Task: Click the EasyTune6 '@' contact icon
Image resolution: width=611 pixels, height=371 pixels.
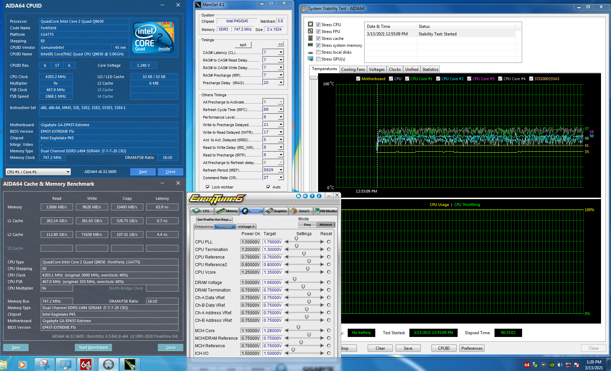Action: (305, 196)
